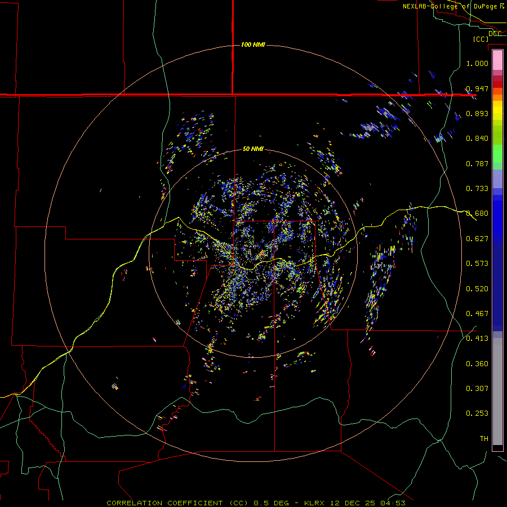The image size is (507, 507).
Task: Click the 50 NMI range ring label
Action: click(x=253, y=149)
